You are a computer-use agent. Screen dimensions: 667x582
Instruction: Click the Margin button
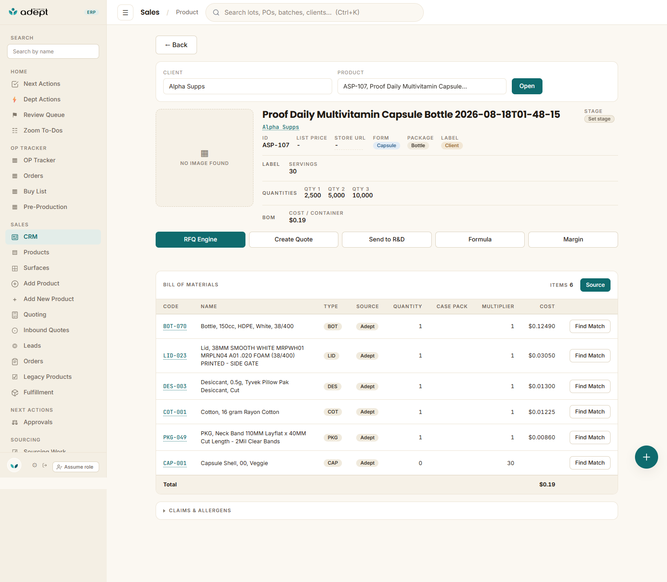(x=573, y=240)
